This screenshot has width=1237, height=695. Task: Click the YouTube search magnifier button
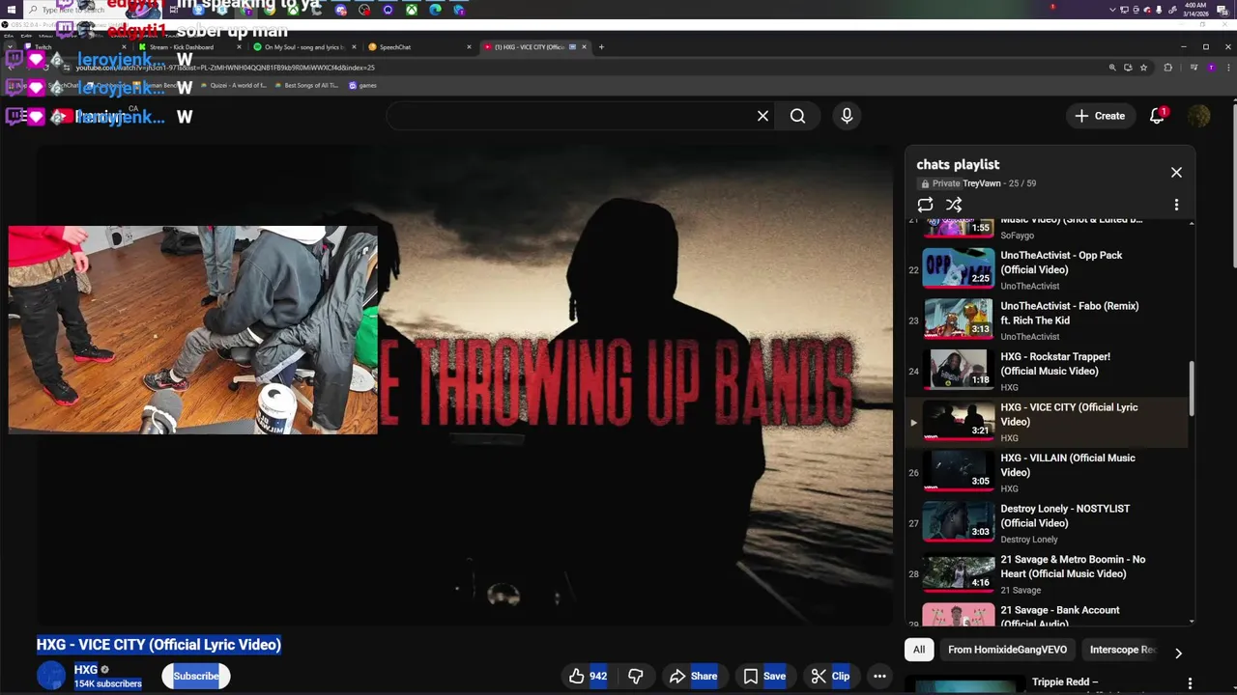797,116
